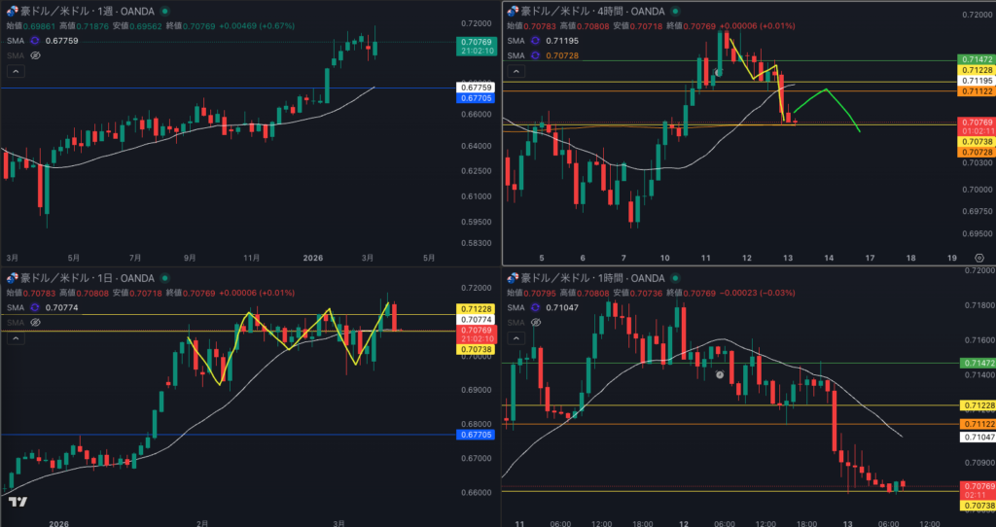The height and width of the screenshot is (527, 996).
Task: Click the flag icon on the 1時間 chart
Action: pos(512,278)
